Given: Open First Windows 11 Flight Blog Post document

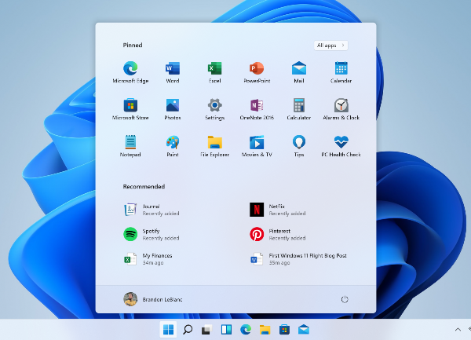Looking at the screenshot, I should pos(298,259).
